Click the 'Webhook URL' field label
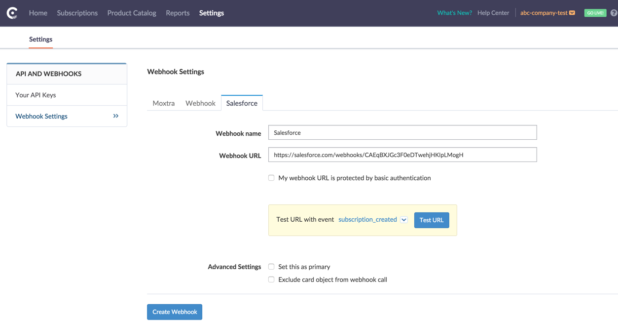 point(240,156)
